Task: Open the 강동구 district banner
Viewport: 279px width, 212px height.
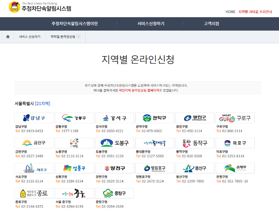Action: (x=74, y=118)
